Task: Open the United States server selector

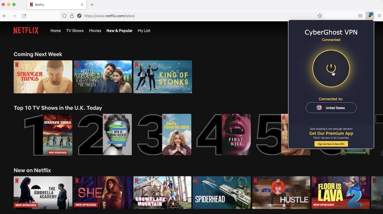Action: click(x=331, y=108)
